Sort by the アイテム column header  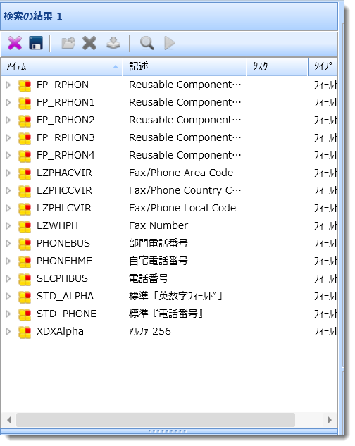61,67
